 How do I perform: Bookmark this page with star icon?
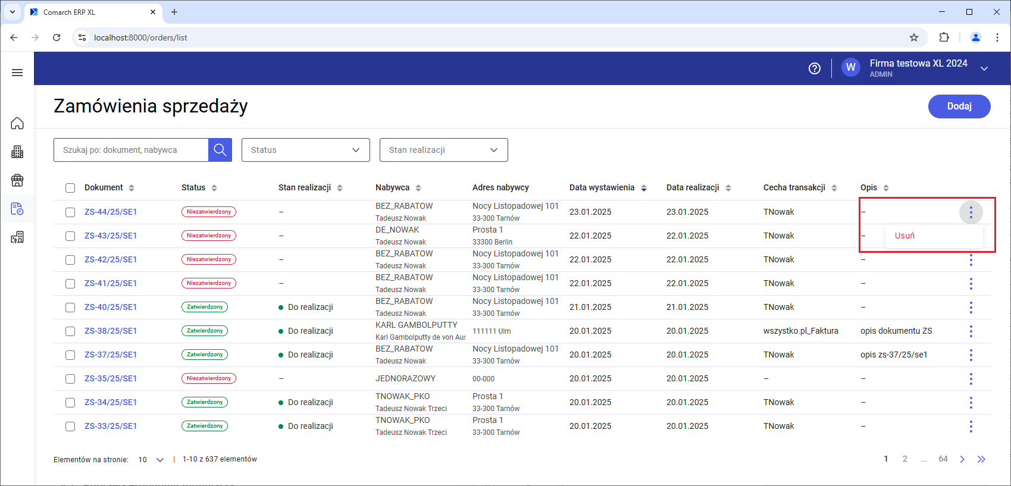(913, 37)
